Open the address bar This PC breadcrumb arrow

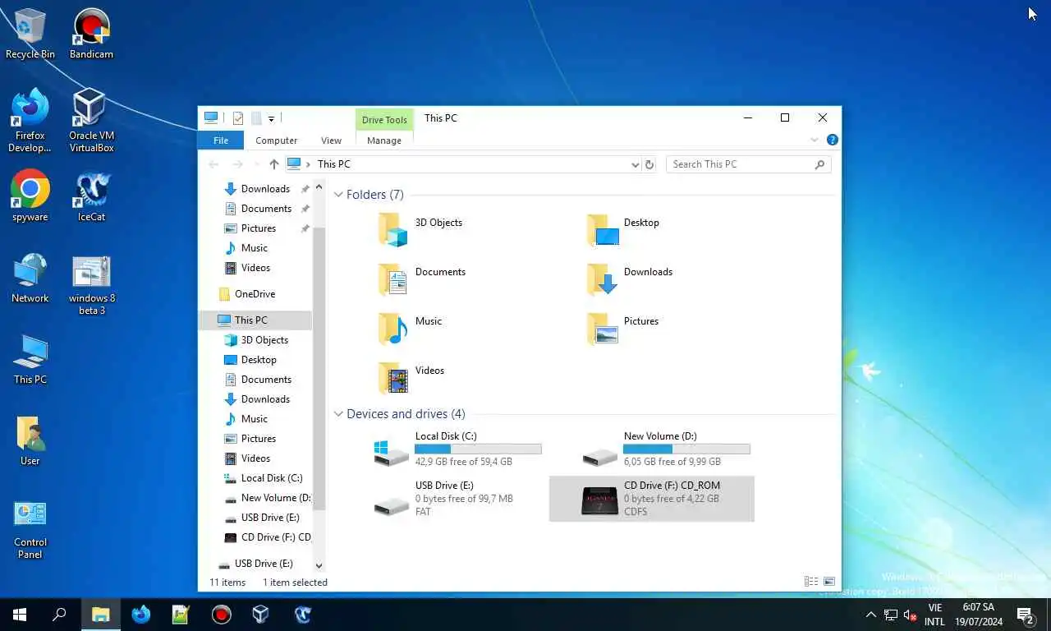coord(309,164)
